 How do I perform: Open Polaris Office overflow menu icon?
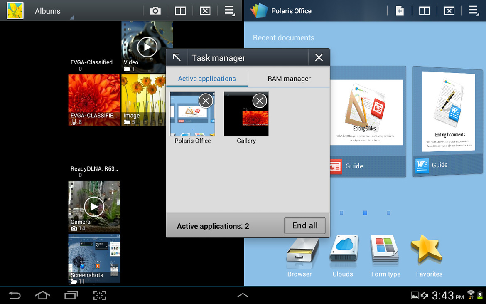click(473, 10)
